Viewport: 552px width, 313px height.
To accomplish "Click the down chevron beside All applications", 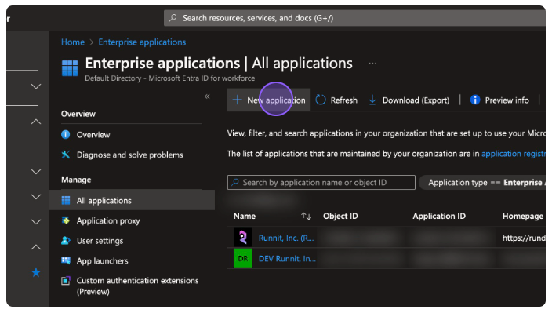I will 36,197.
